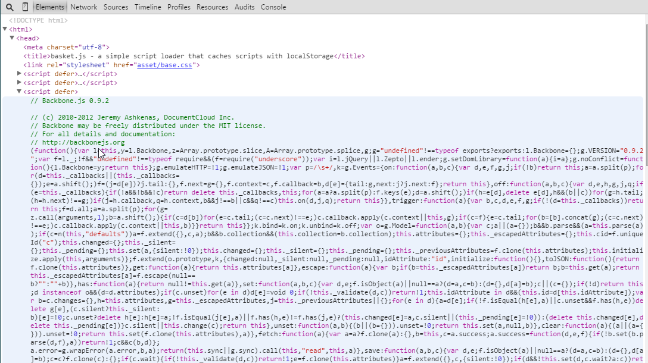Expand the first collapsed script defer node

(19, 74)
